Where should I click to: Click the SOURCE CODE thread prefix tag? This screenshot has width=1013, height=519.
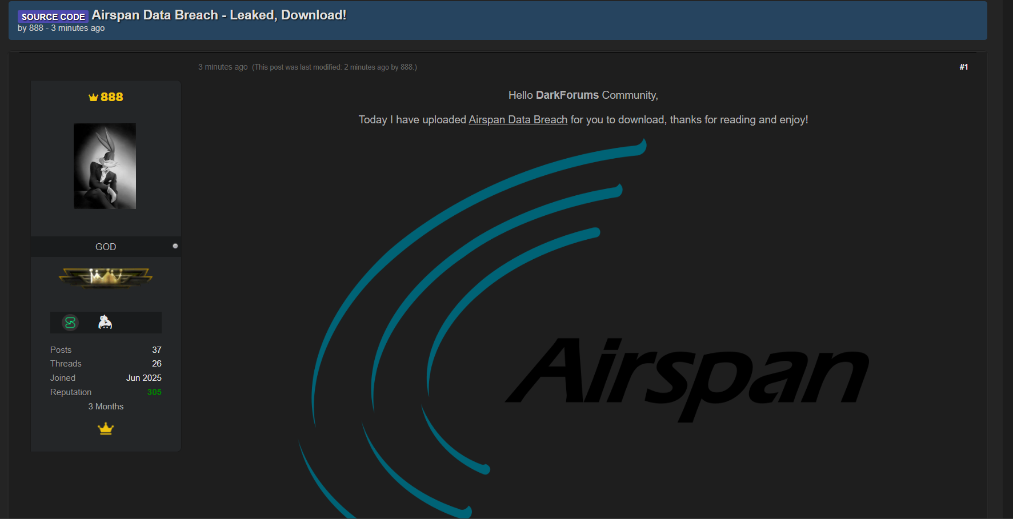pos(53,17)
